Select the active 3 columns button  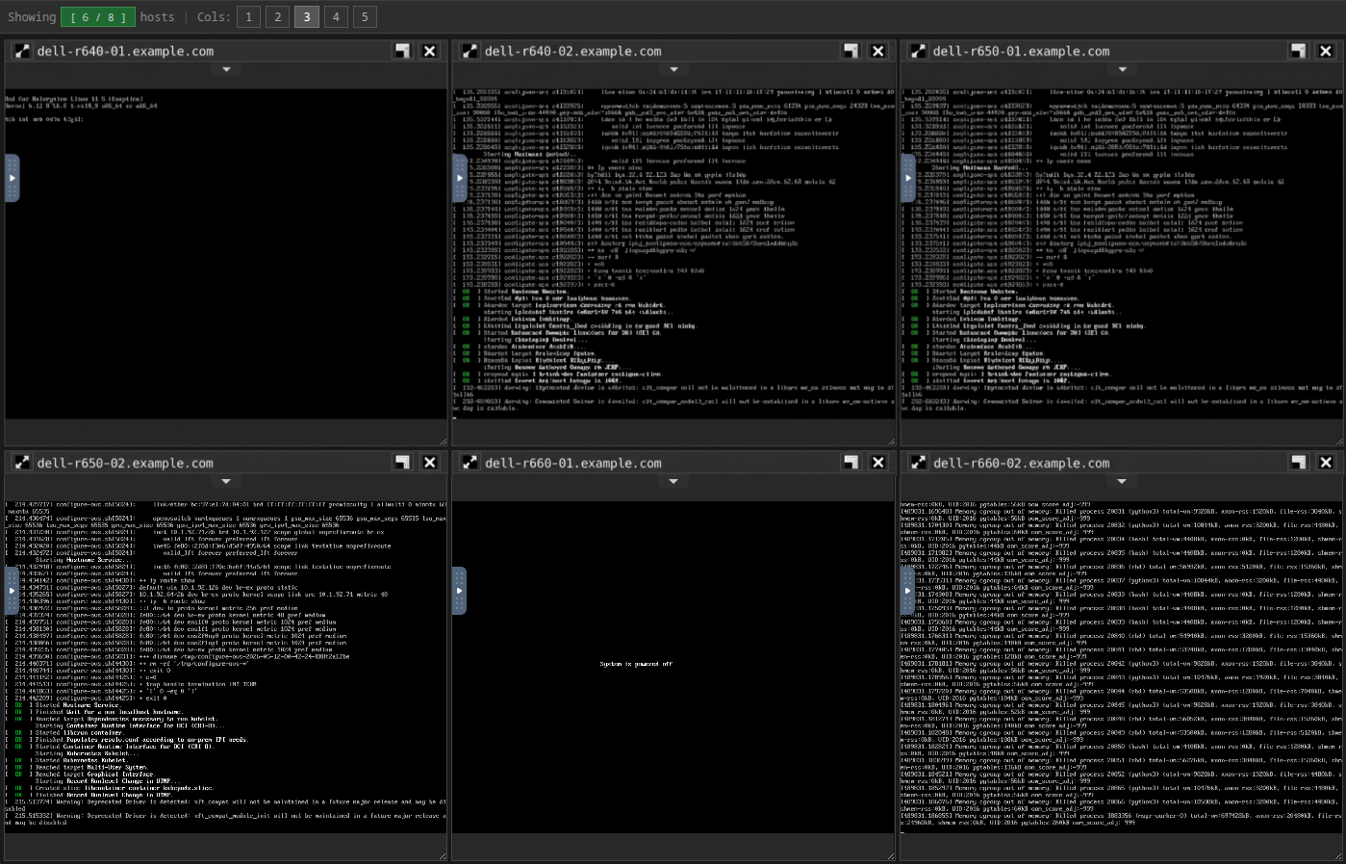tap(307, 17)
